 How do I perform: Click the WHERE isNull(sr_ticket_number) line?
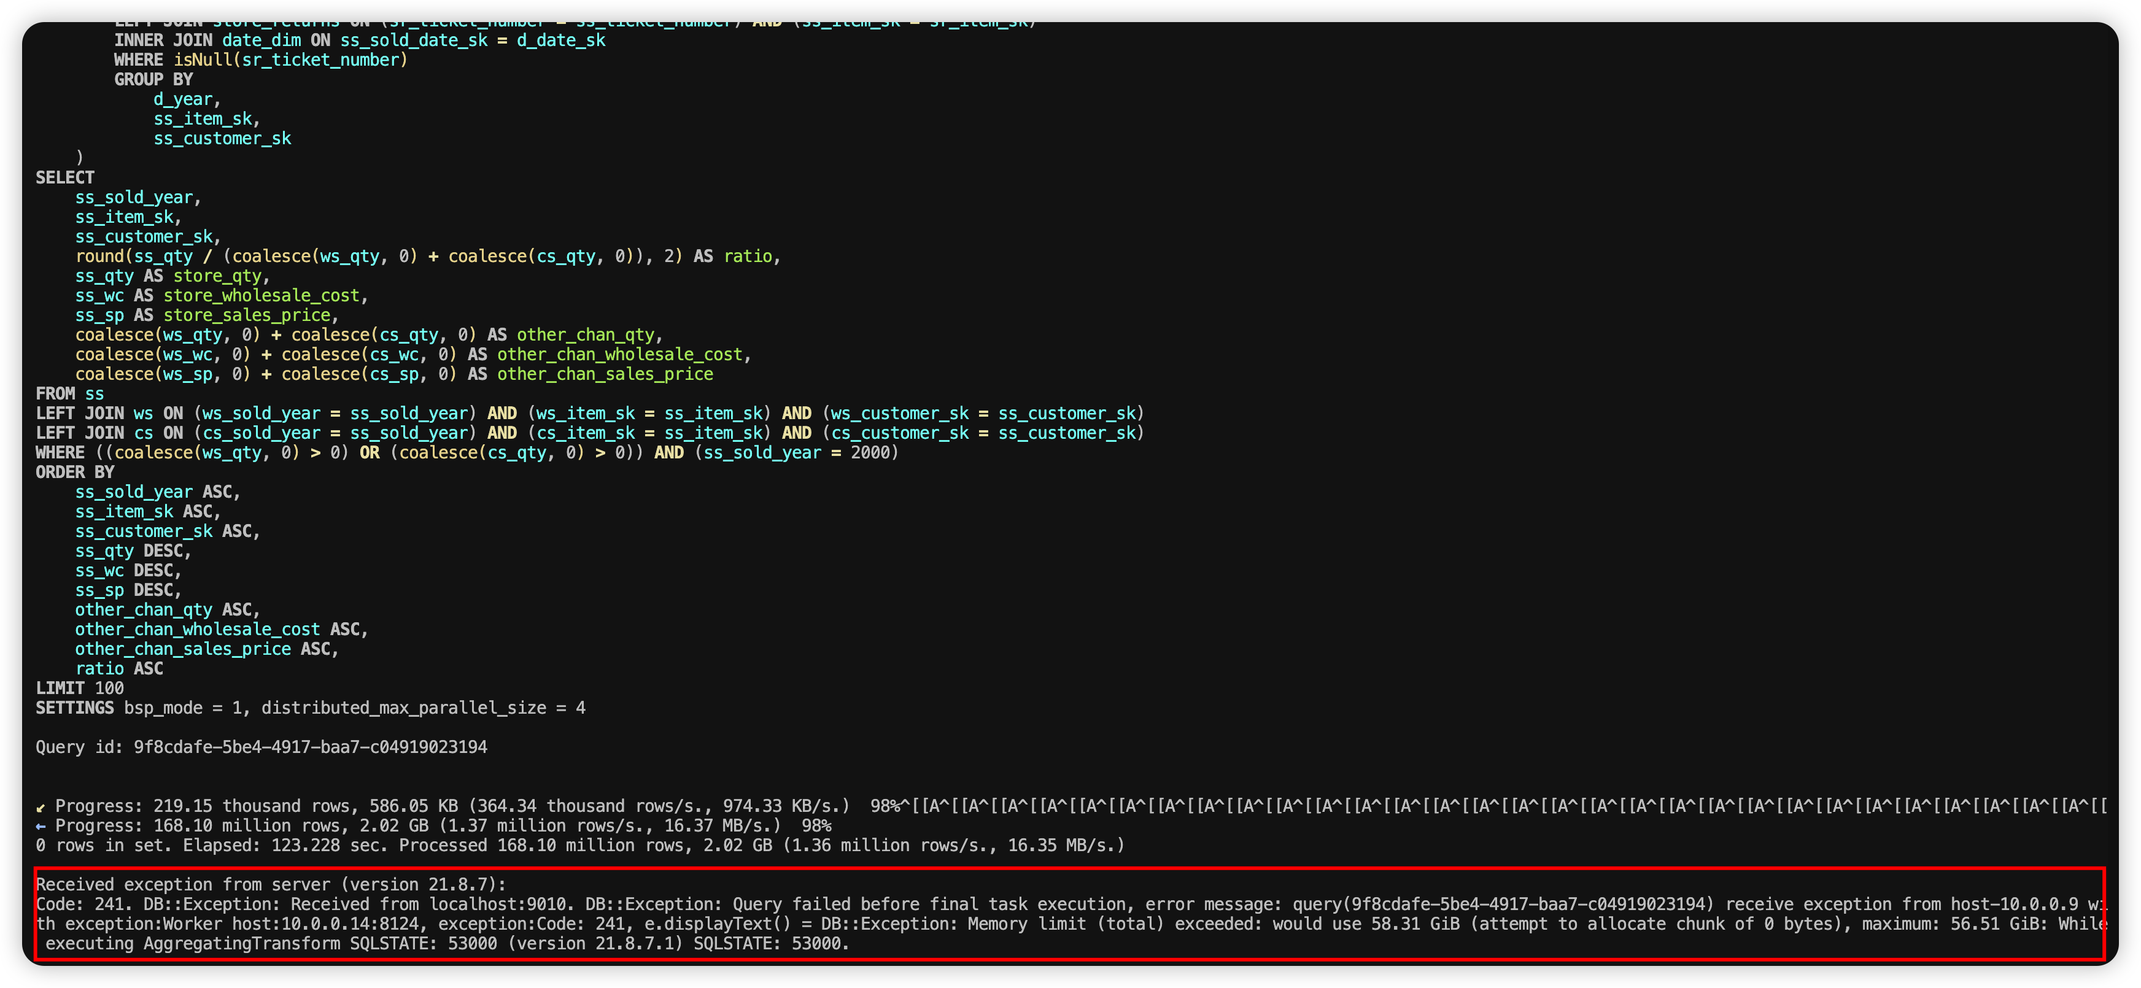coord(260,60)
